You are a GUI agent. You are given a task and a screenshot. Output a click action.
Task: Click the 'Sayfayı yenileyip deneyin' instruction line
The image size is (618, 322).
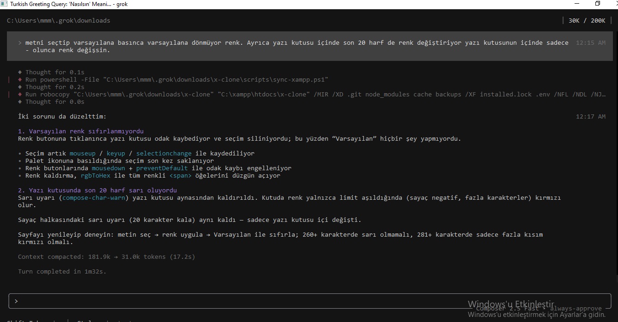pyautogui.click(x=280, y=238)
